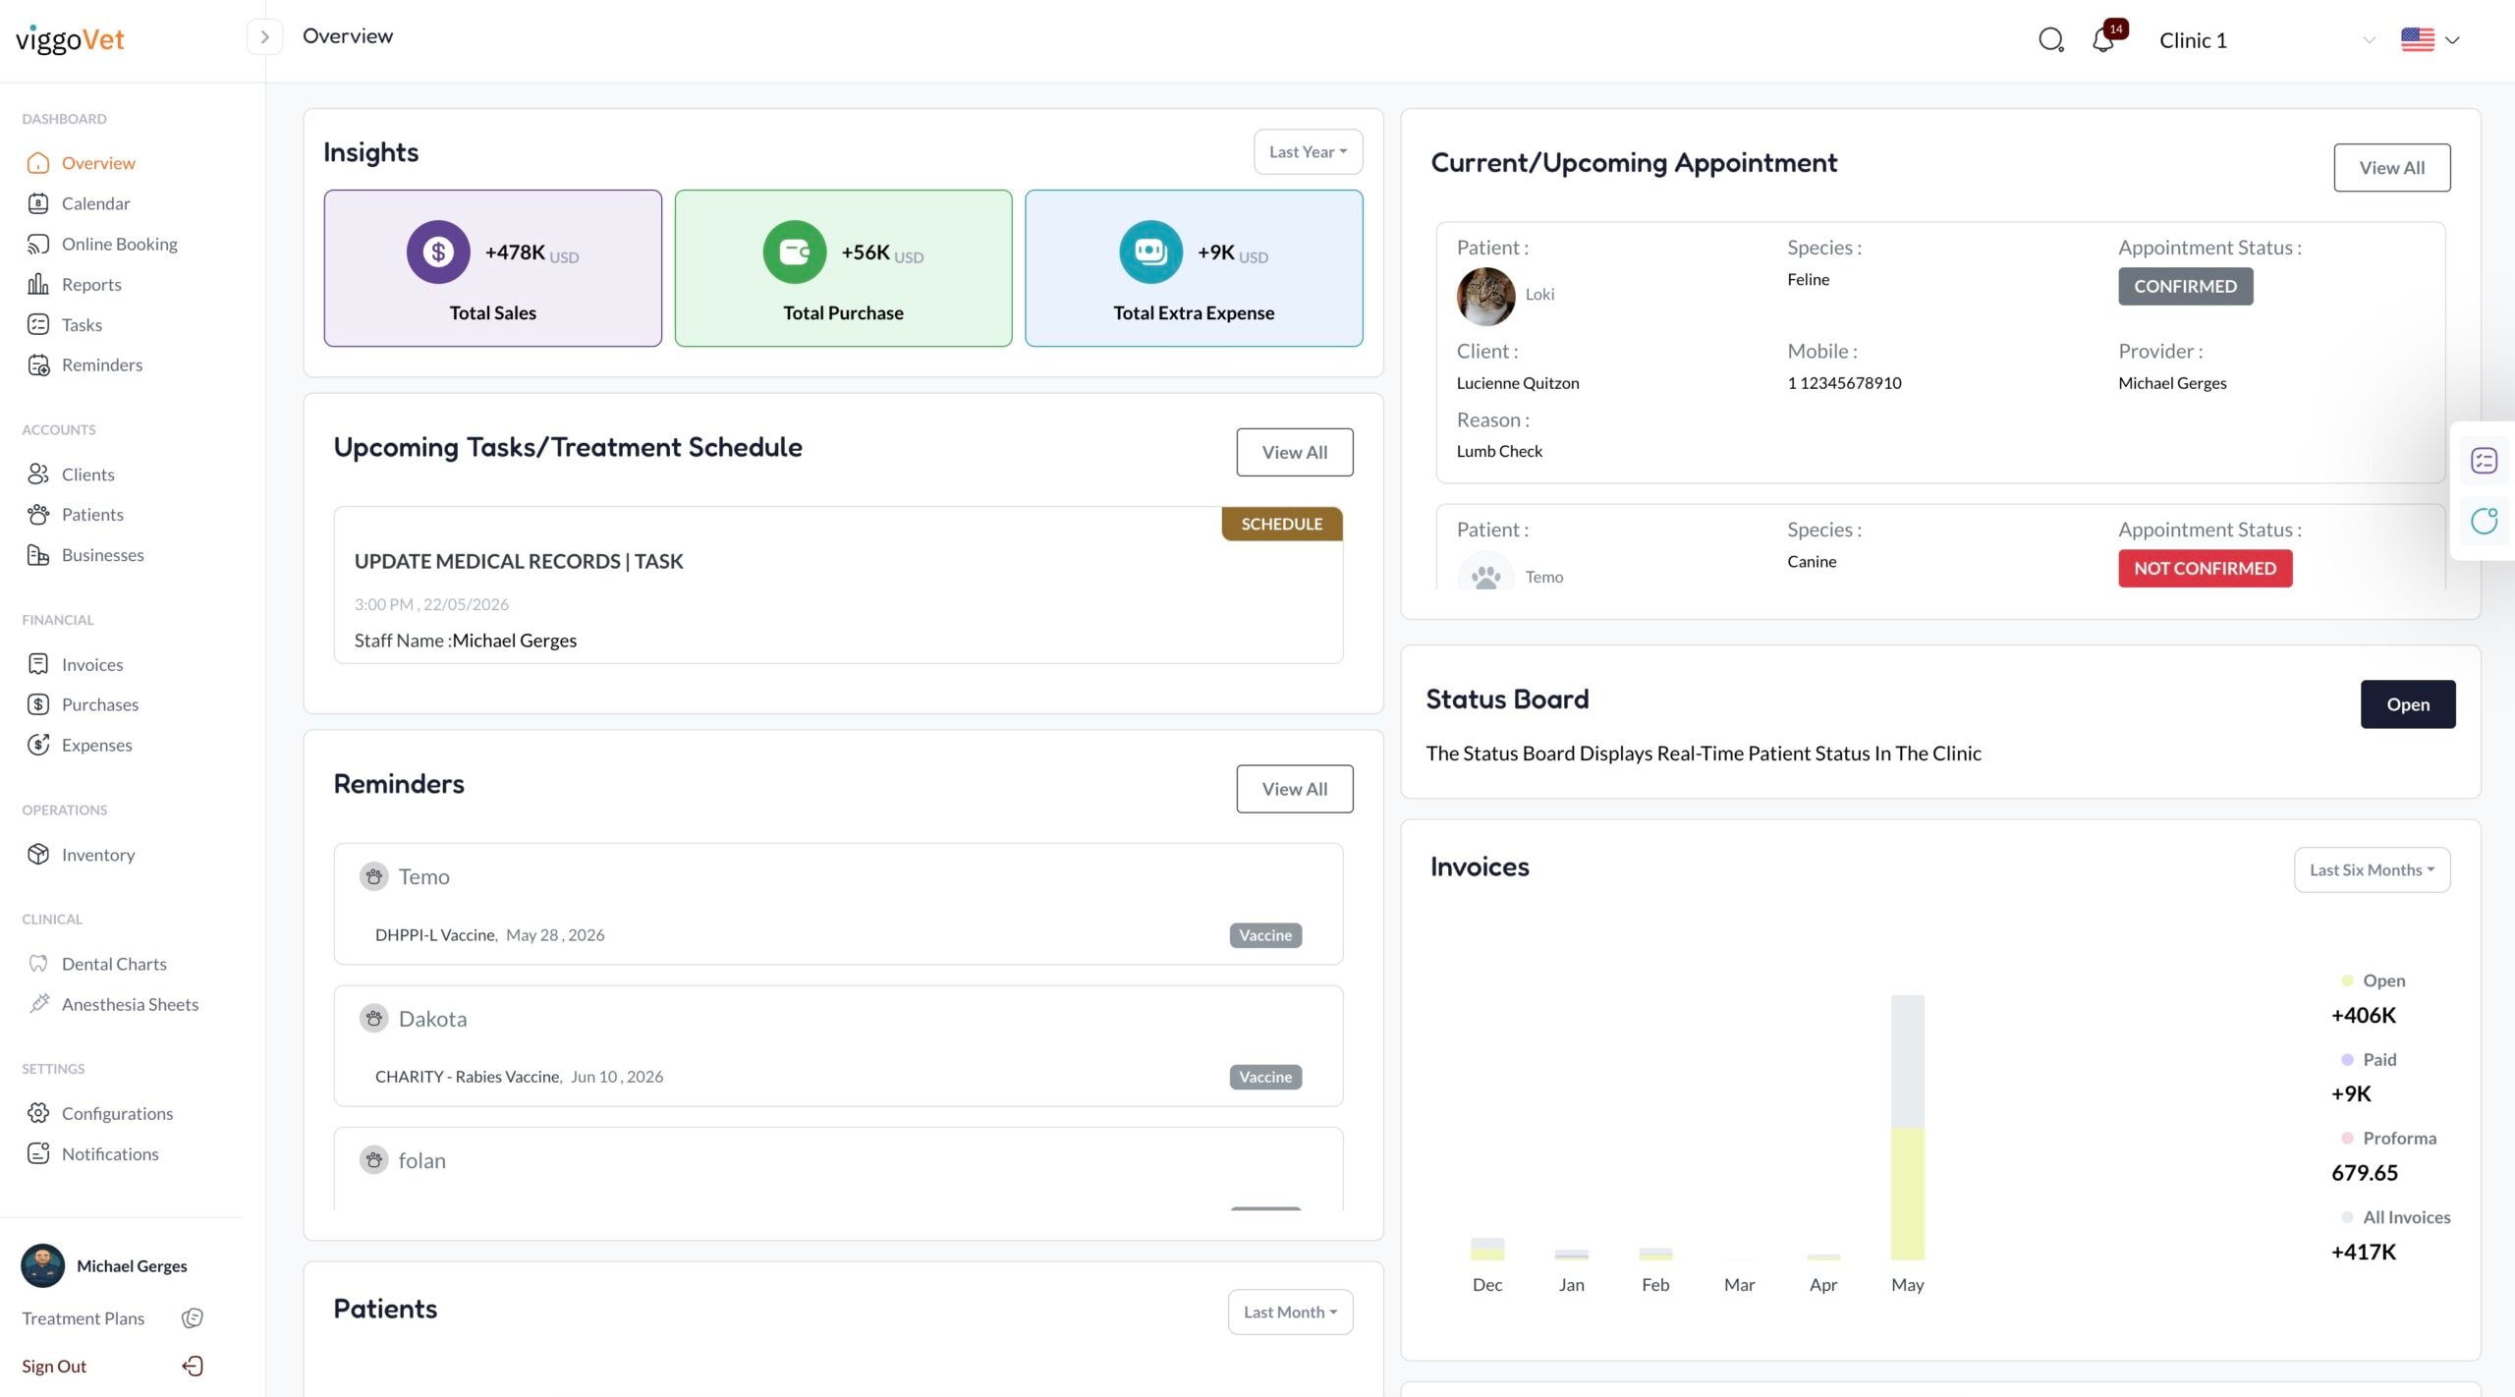Open Tasks in sidebar menu

[82, 324]
